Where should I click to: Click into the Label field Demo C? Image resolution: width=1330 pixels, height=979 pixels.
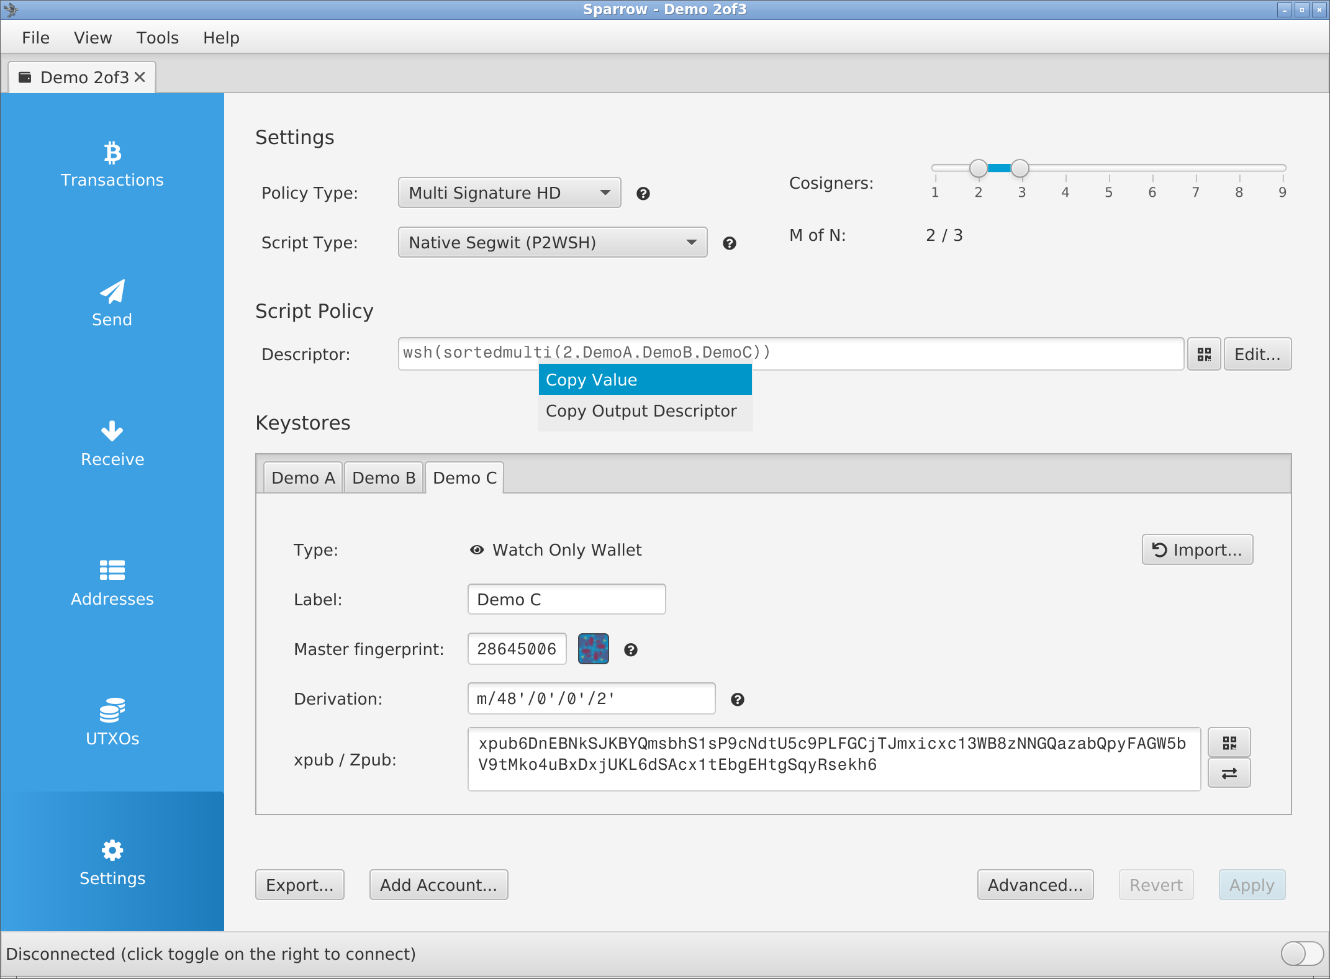click(566, 599)
